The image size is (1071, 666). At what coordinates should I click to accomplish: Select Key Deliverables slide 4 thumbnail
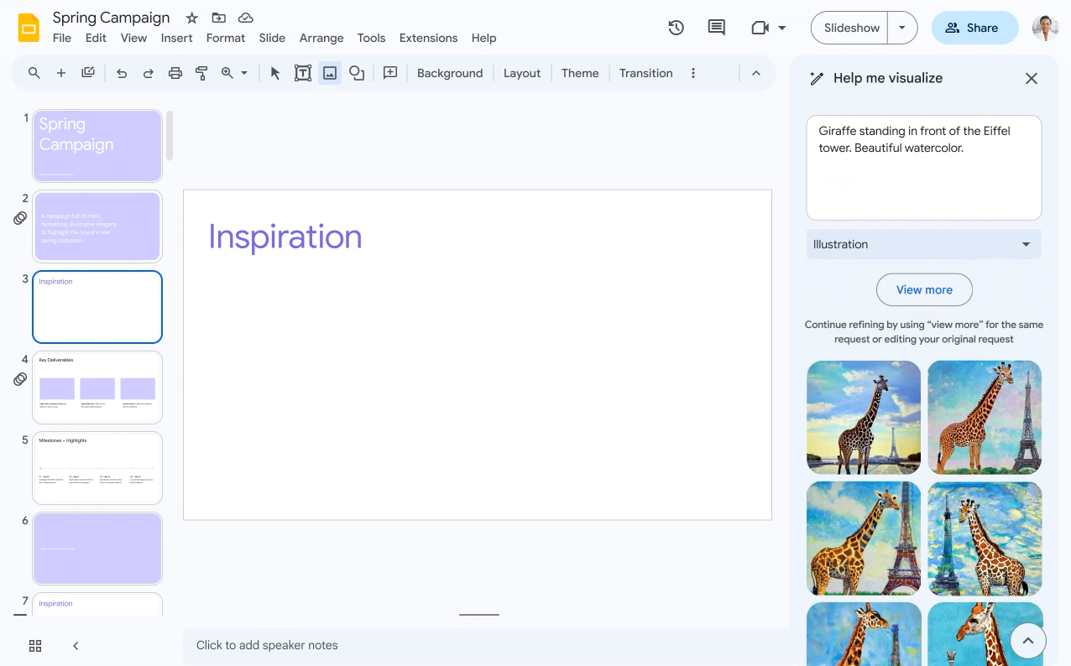point(97,387)
